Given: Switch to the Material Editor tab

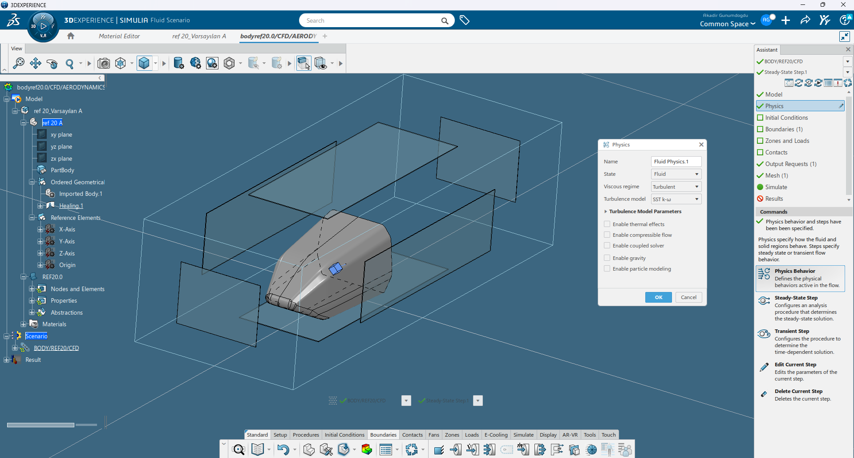Looking at the screenshot, I should (119, 36).
